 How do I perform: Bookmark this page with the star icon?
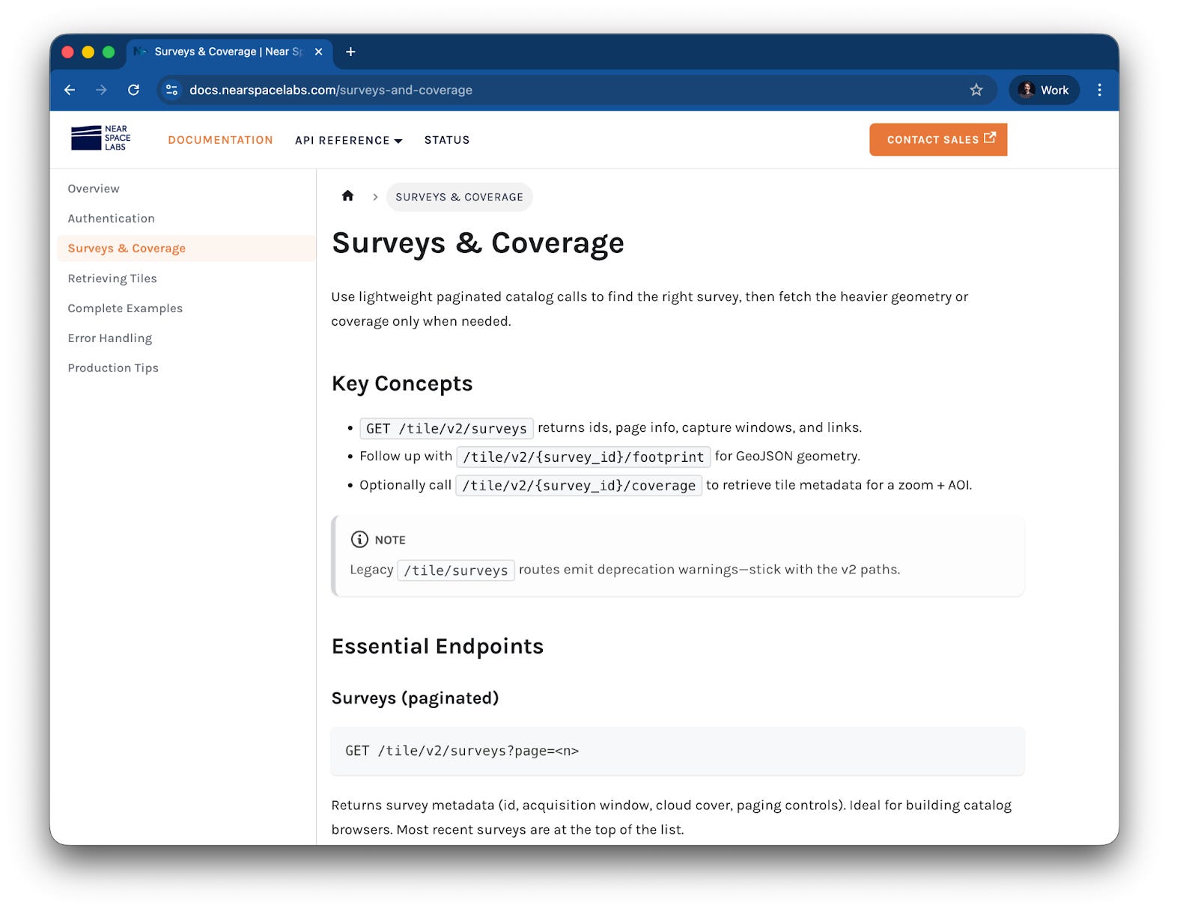[x=976, y=90]
